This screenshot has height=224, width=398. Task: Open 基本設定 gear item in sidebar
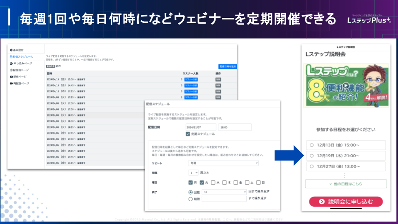tap(17, 50)
